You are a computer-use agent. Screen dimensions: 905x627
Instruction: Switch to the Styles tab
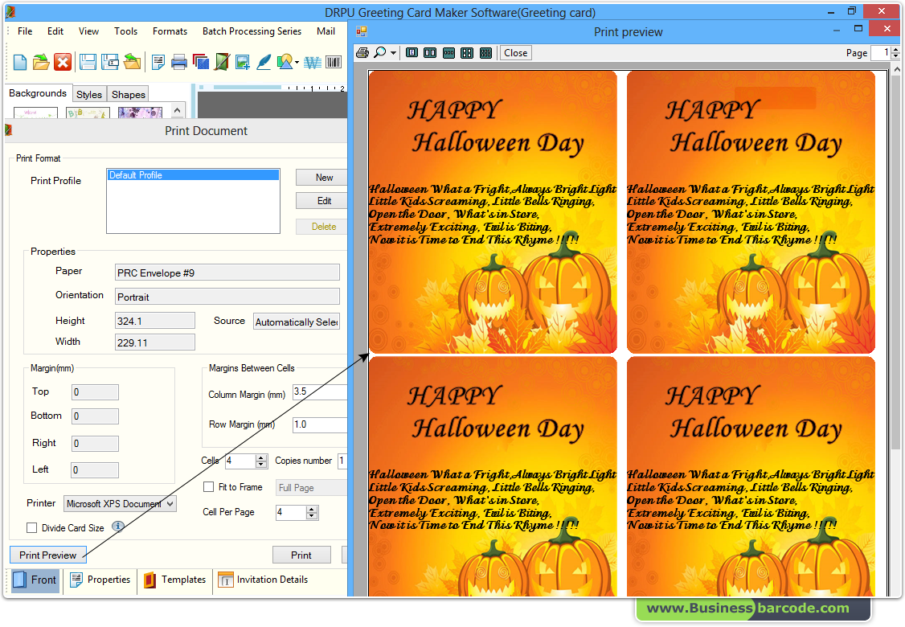[89, 94]
